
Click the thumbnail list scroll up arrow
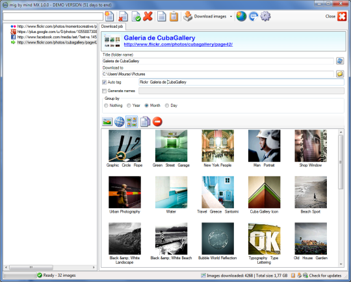[341, 132]
